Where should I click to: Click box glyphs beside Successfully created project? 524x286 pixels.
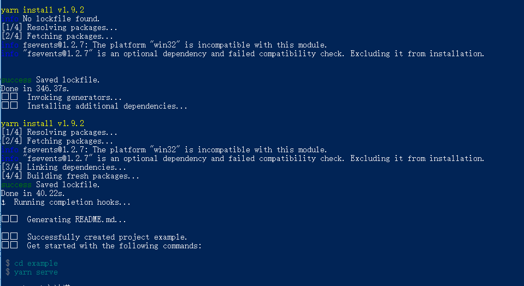9,237
